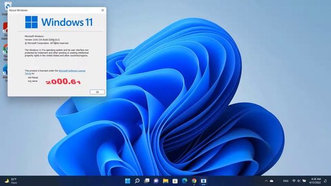Open Microsoft Store from the taskbar
Image resolution: width=331 pixels, height=186 pixels.
click(x=175, y=181)
